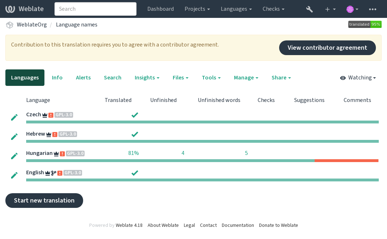Open the WeblateOrg breadcrumb link
The width and height of the screenshot is (387, 239).
pyautogui.click(x=32, y=25)
